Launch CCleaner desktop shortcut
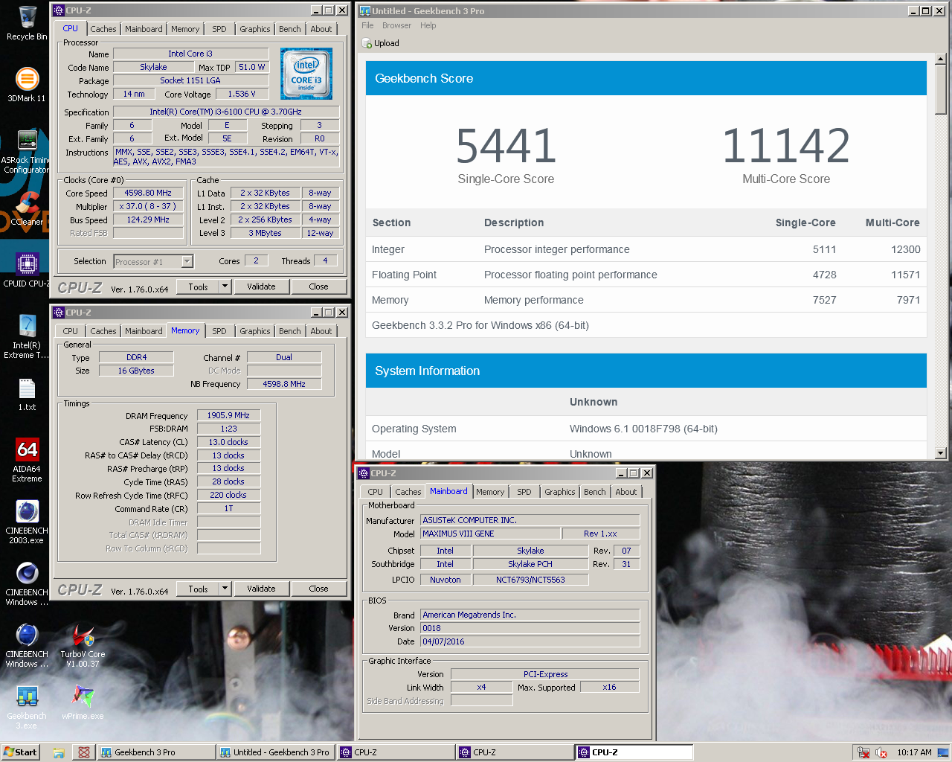The image size is (952, 762). 27,208
